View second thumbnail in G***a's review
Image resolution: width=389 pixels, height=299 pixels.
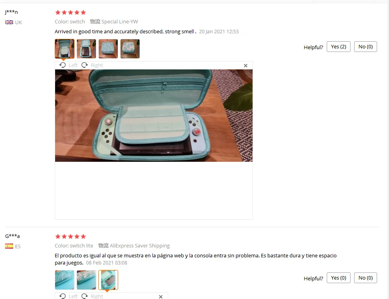[x=86, y=280]
